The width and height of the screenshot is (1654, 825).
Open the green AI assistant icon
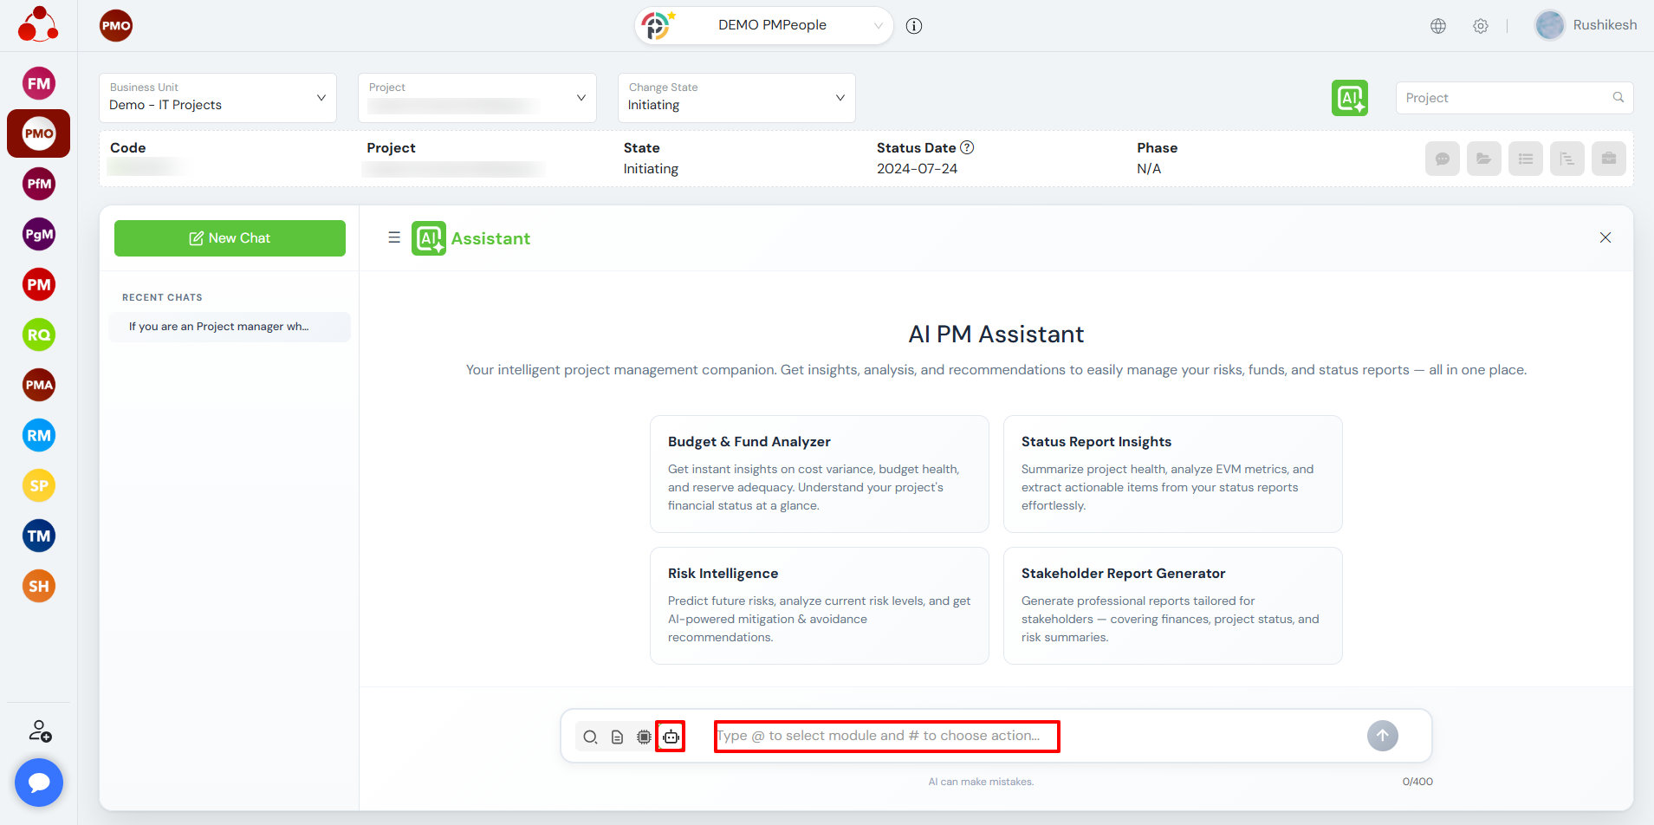[x=1349, y=98]
